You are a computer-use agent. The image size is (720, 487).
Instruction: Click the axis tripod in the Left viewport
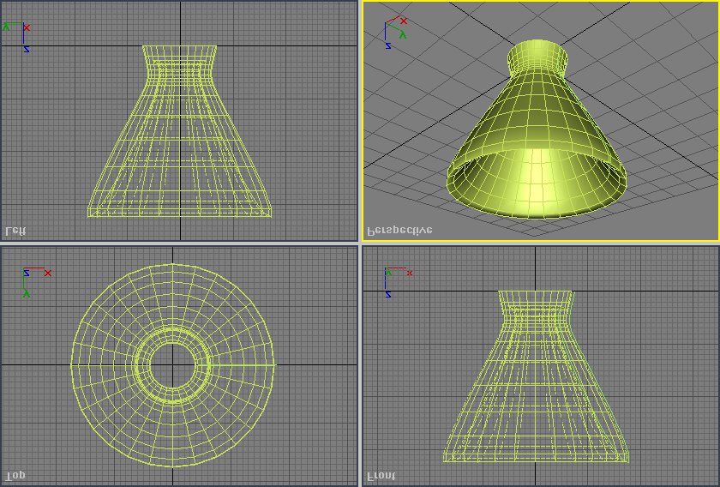[x=16, y=36]
